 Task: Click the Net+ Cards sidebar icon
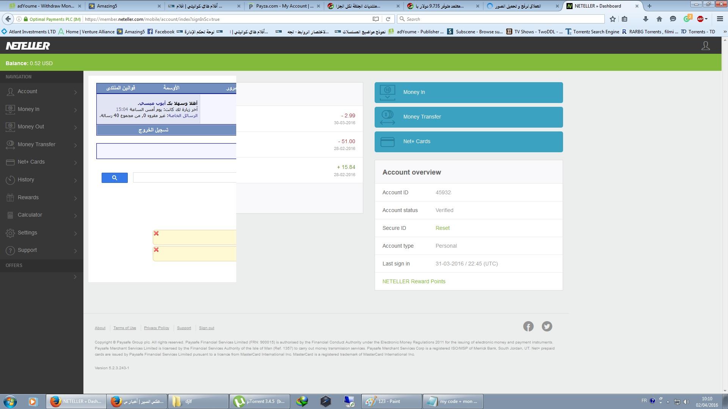tap(10, 162)
